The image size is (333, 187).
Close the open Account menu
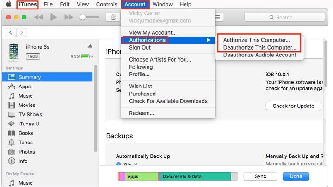click(135, 5)
